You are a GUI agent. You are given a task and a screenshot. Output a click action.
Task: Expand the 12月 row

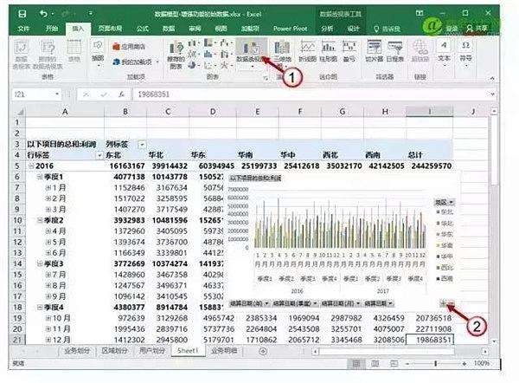click(x=48, y=340)
